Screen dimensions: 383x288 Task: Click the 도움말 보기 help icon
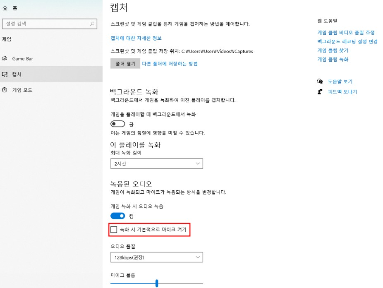[x=320, y=82]
